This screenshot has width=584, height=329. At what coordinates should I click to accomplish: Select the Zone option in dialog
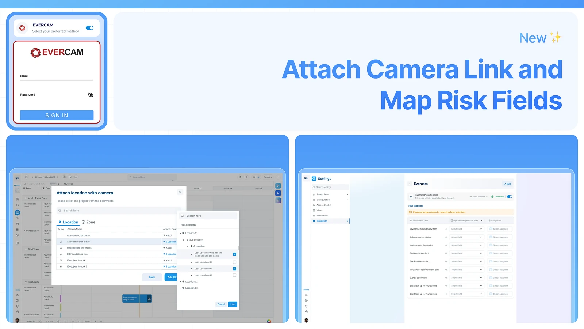click(x=89, y=222)
